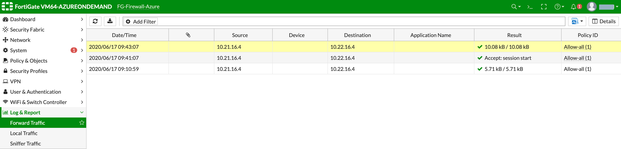Expand the Policy & Objects menu
Viewport: 621px width, 149px height.
43,60
